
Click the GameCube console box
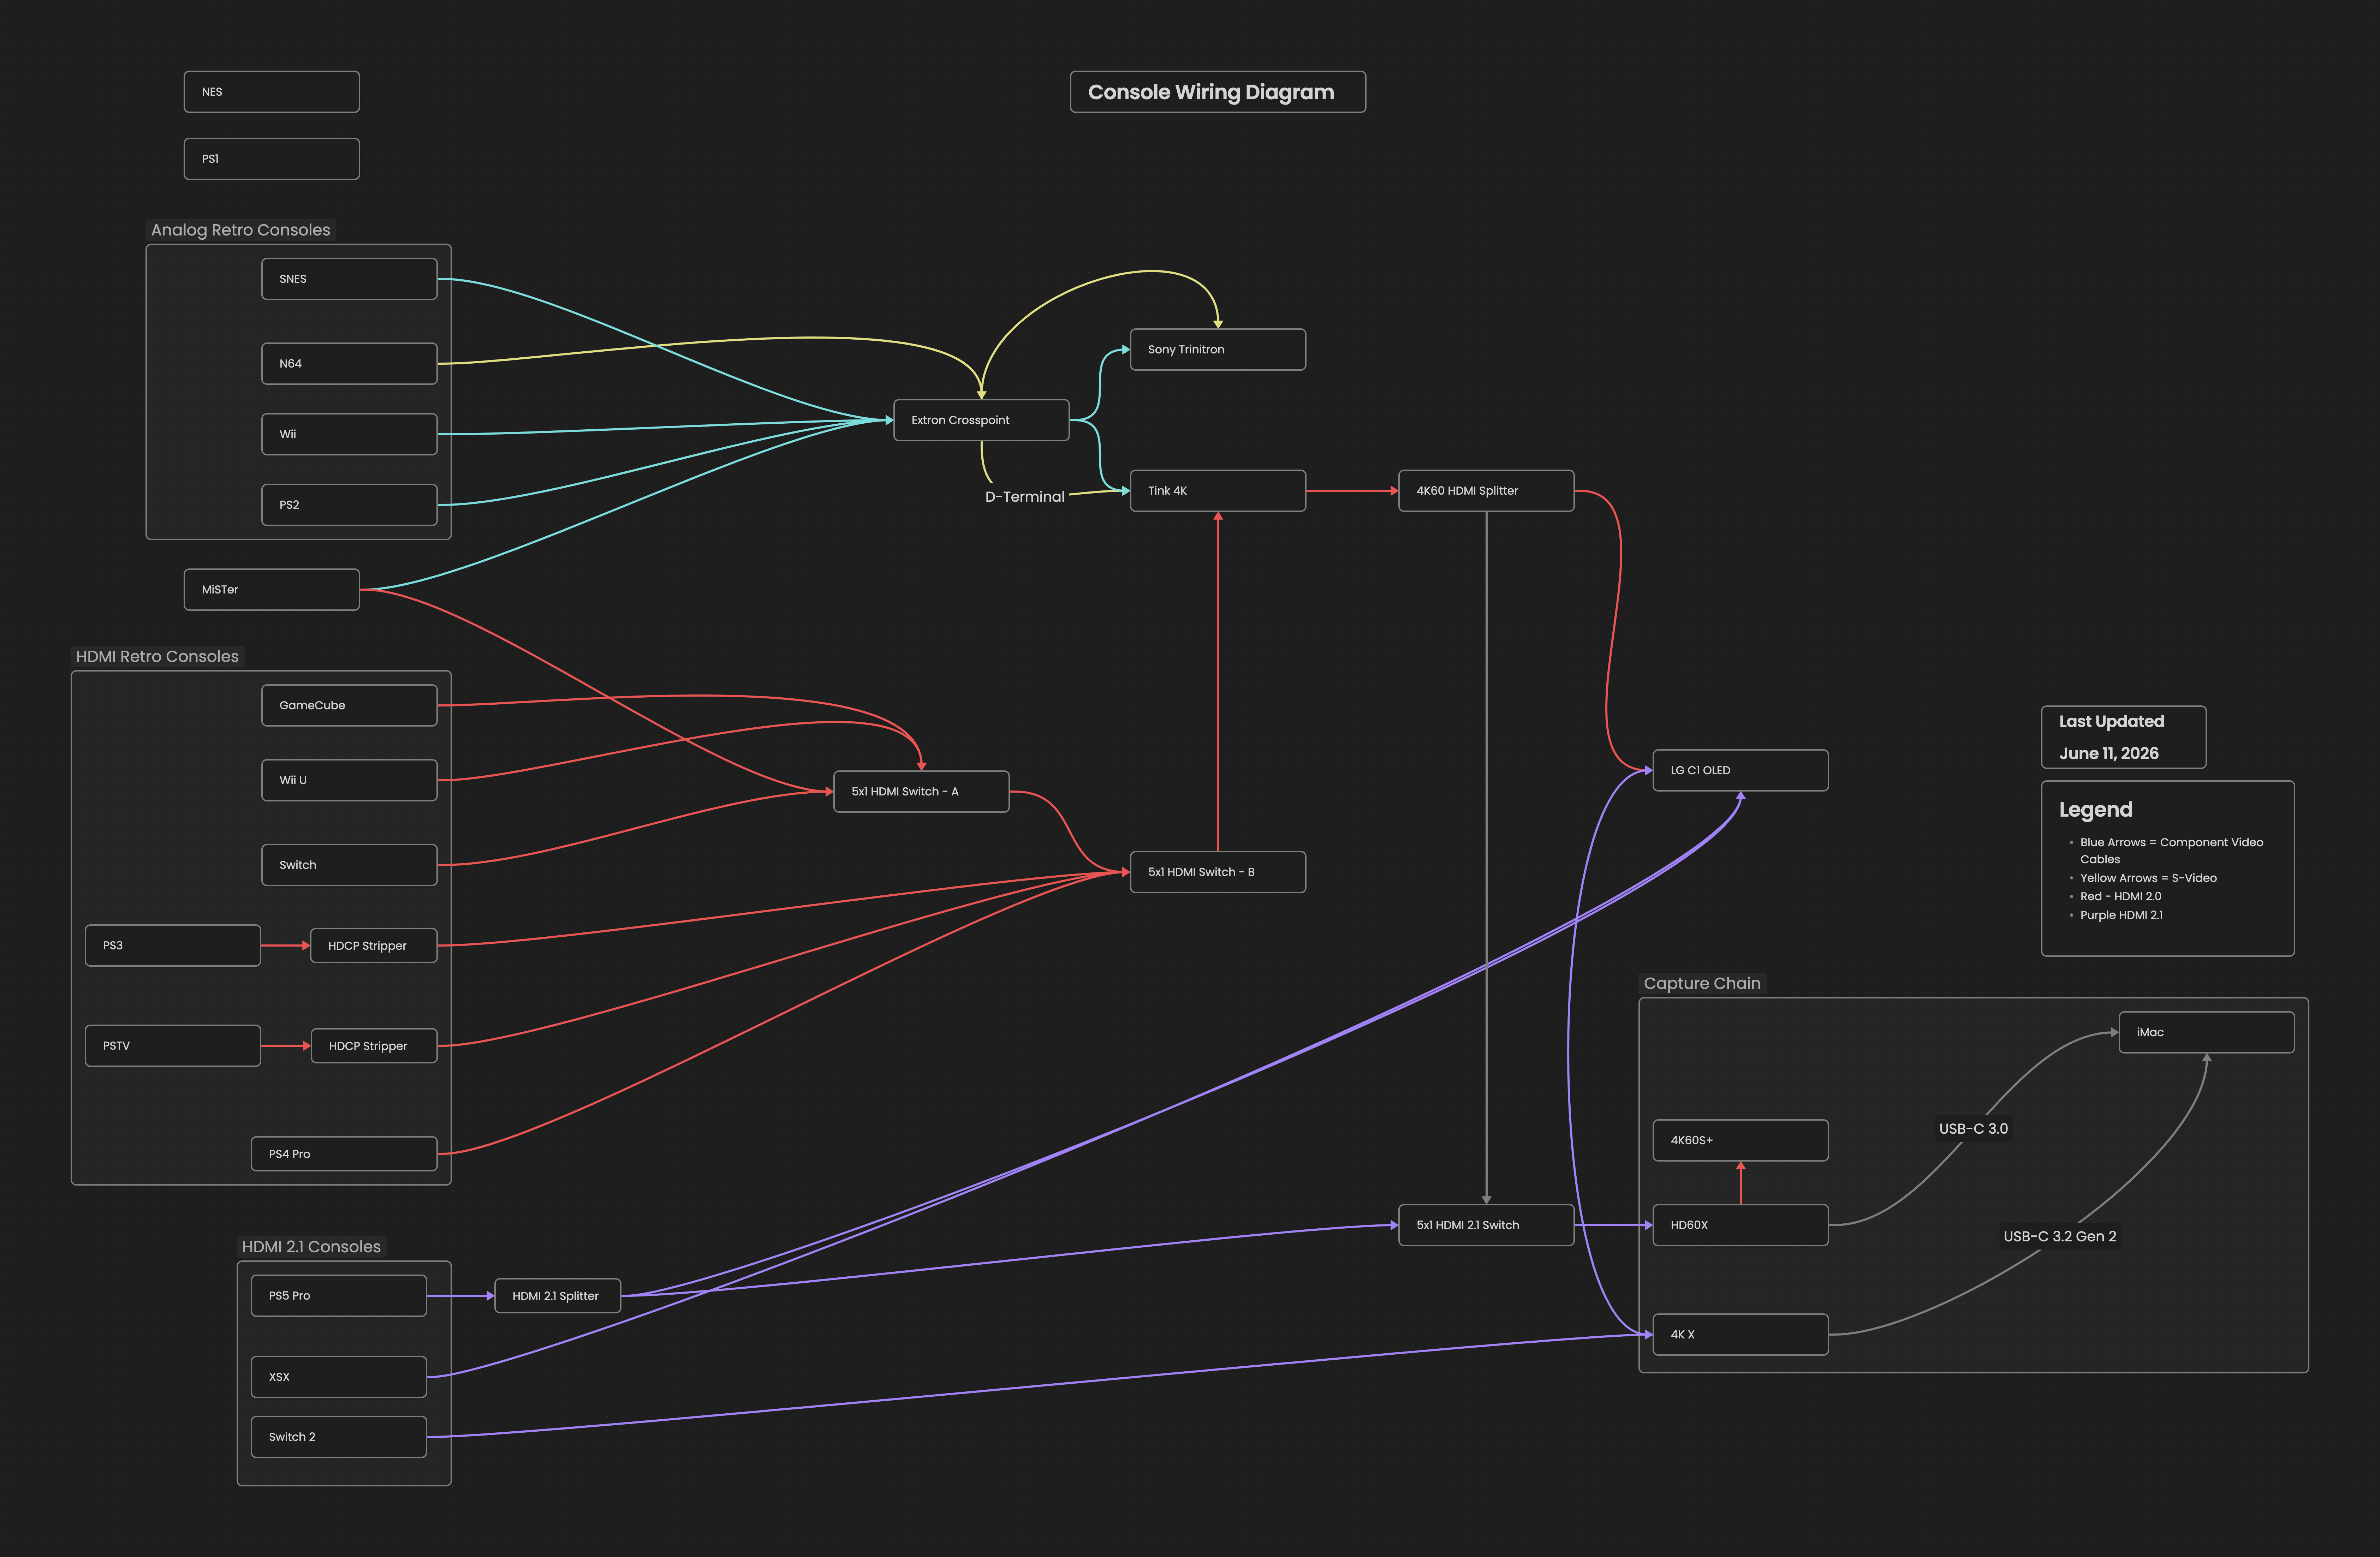[348, 705]
